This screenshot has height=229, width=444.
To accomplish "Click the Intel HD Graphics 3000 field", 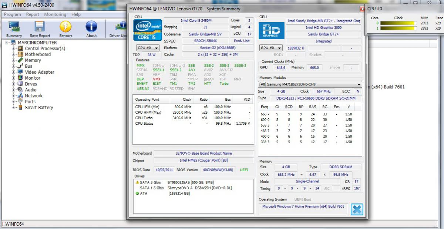I will (324, 27).
